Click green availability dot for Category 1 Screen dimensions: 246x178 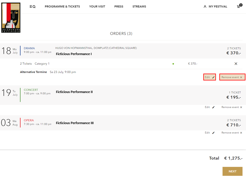[173, 64]
